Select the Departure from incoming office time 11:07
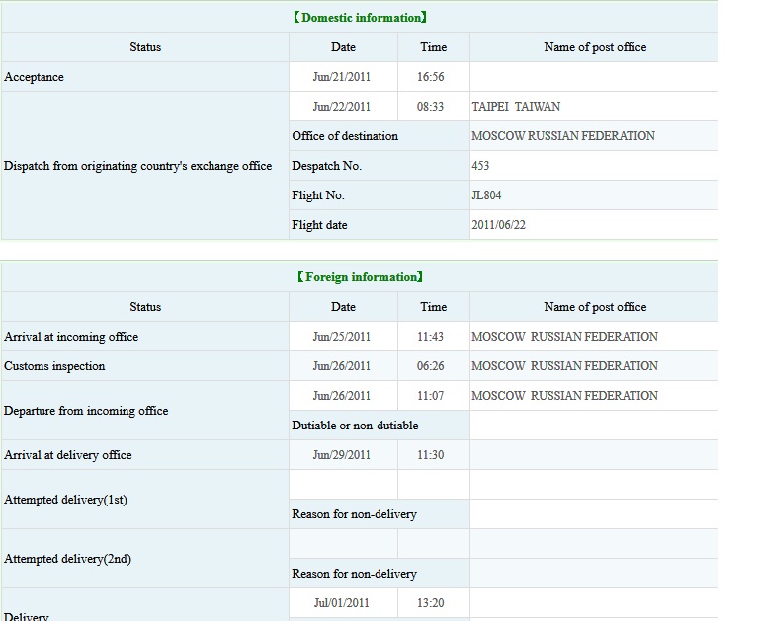Screen dimensions: 759x621 (x=431, y=396)
